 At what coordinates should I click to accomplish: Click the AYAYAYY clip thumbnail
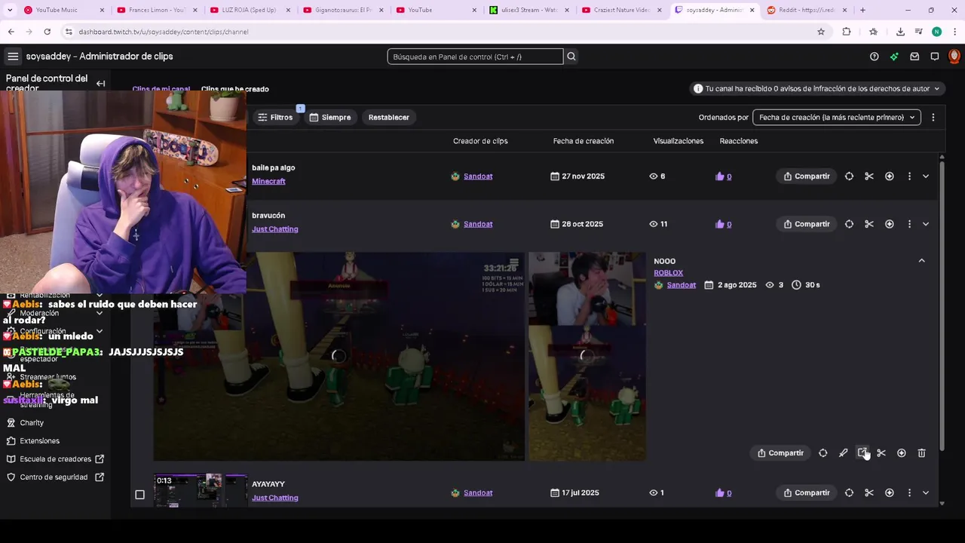[x=201, y=490]
